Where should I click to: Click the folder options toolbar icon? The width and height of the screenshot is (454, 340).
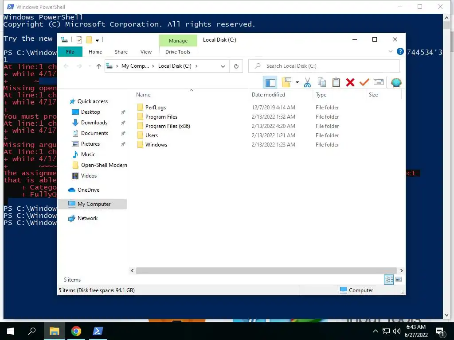(x=286, y=83)
